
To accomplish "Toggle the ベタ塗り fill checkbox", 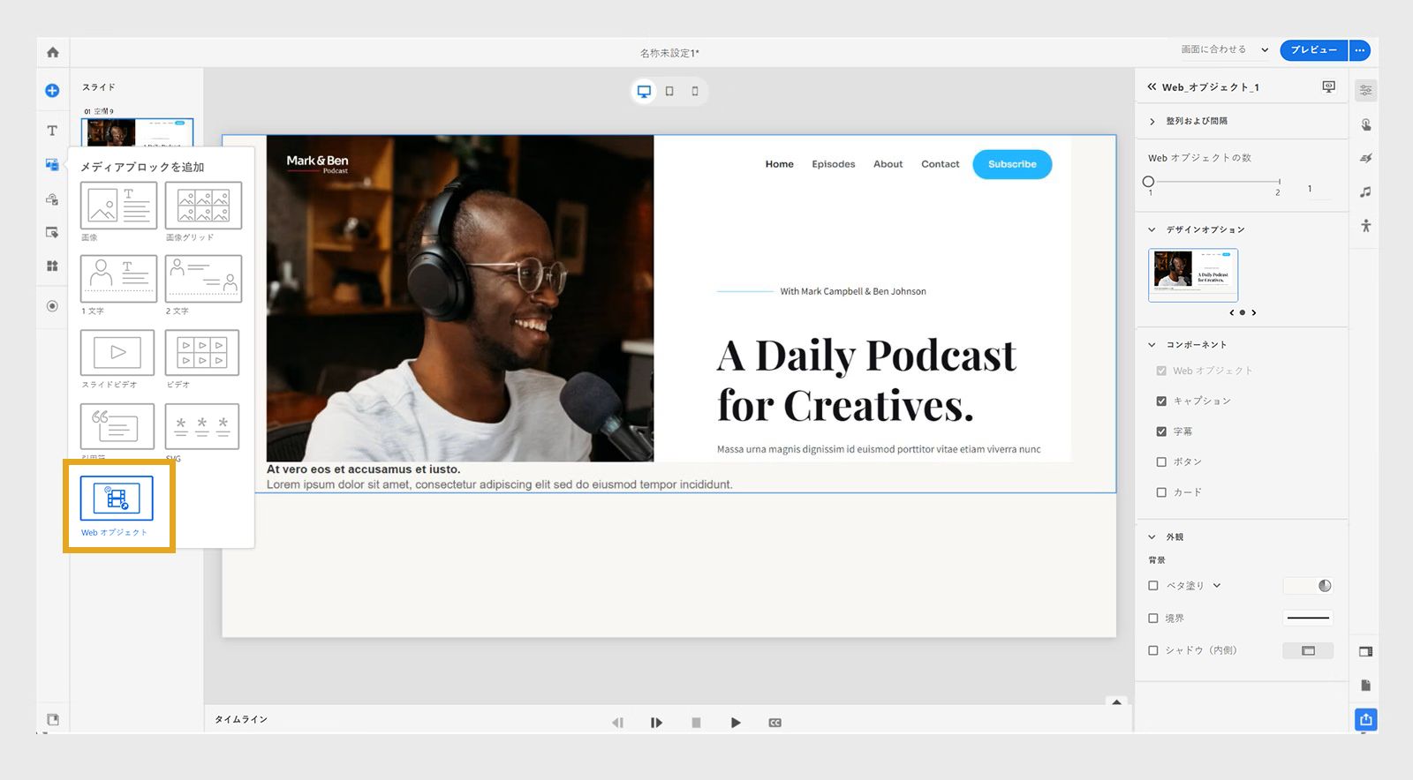I will pyautogui.click(x=1153, y=585).
